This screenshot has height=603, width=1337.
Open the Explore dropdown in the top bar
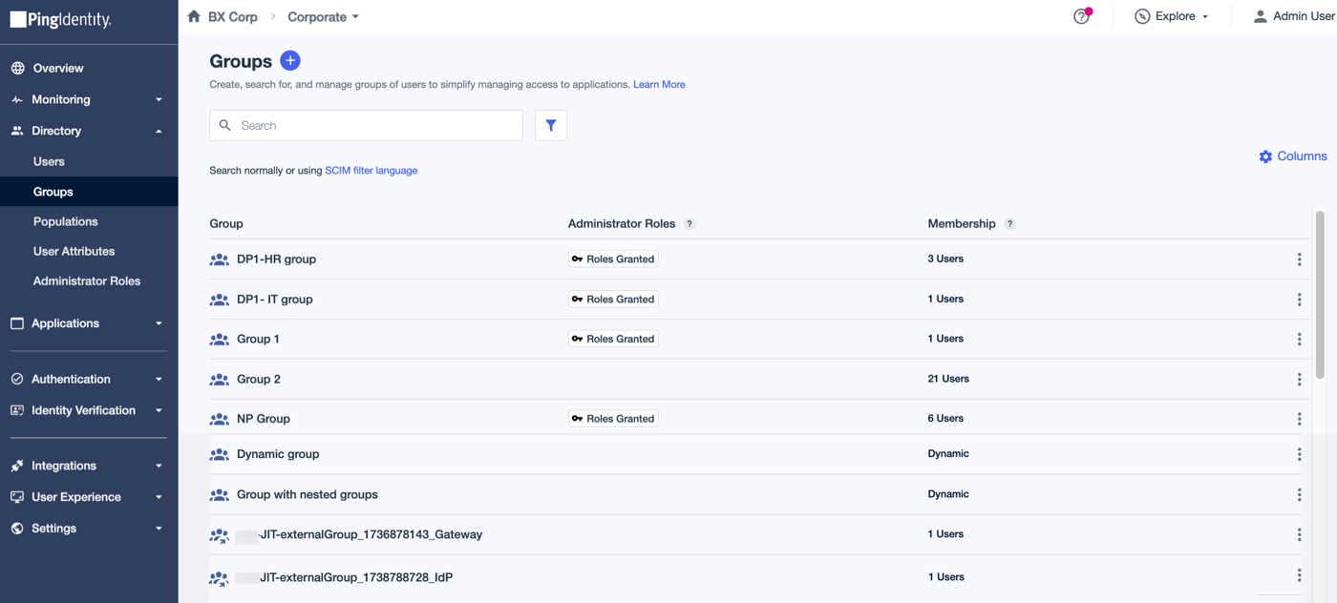pos(1172,16)
